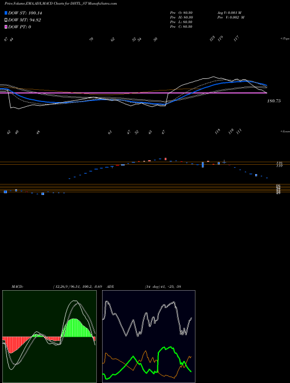Click the top marker labeled 119
Viewport: 290px width, 383px height.
click(220, 38)
